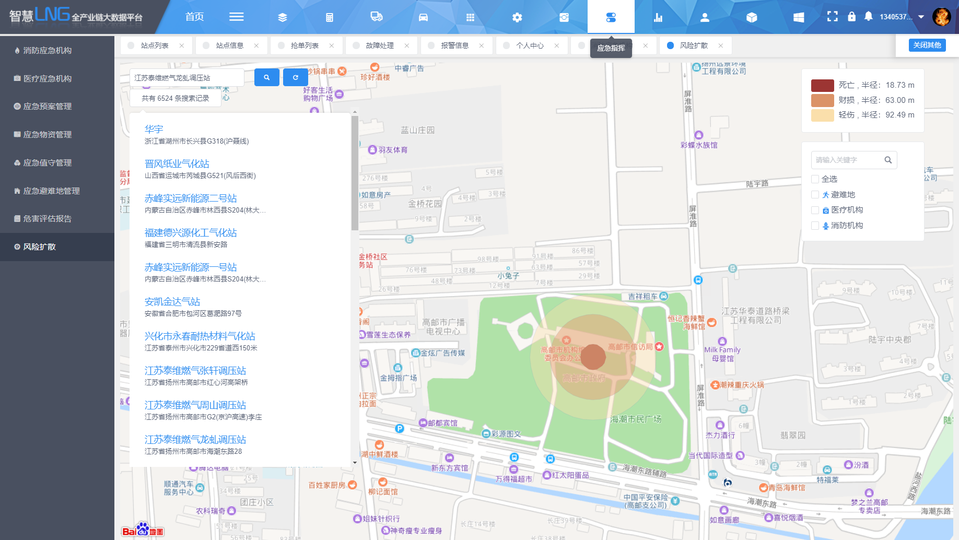
Task: Open the calculator nav icon
Action: click(x=330, y=17)
